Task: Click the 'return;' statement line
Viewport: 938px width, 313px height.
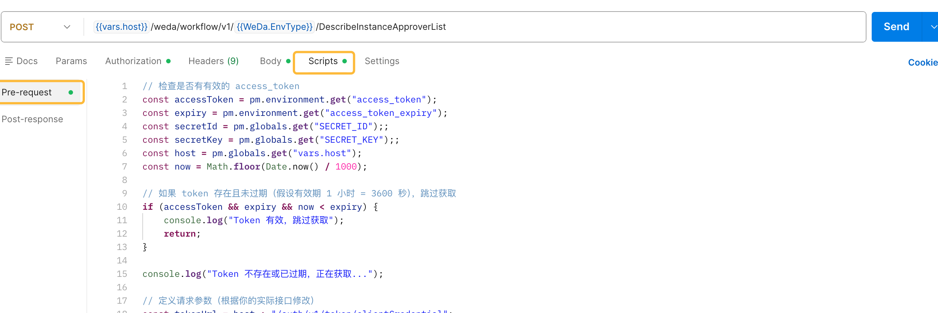Action: 182,234
